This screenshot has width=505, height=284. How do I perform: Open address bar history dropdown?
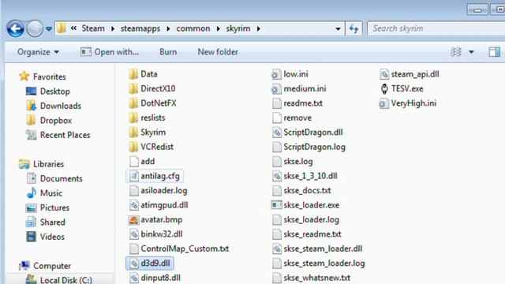coord(338,28)
